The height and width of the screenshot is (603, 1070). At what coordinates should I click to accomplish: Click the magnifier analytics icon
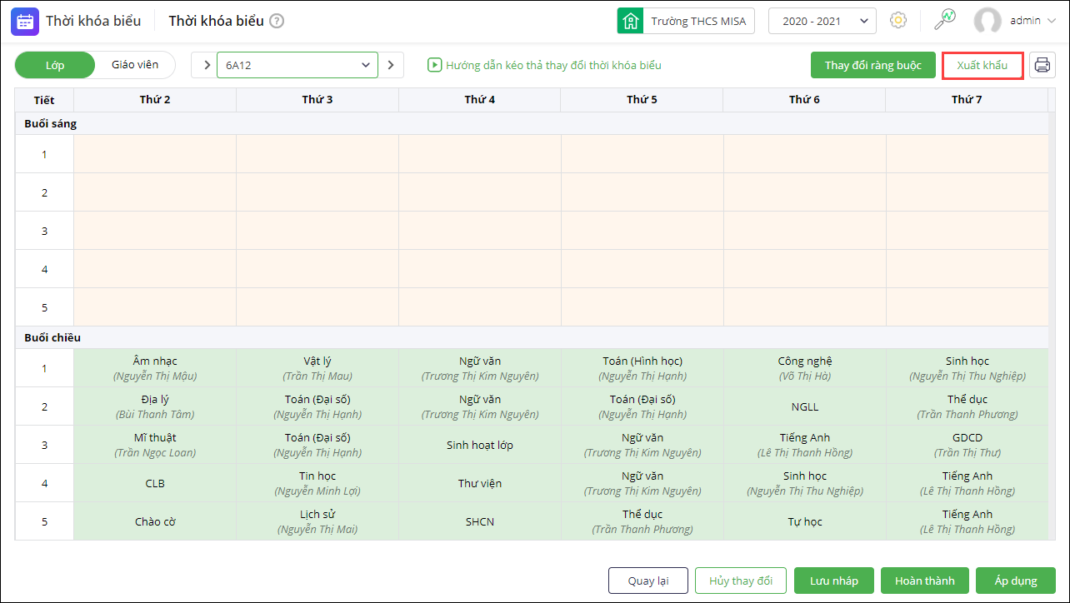(x=944, y=20)
